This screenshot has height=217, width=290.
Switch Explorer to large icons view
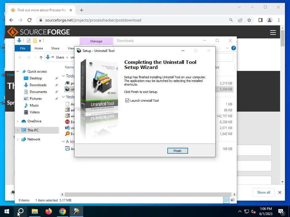point(233,200)
